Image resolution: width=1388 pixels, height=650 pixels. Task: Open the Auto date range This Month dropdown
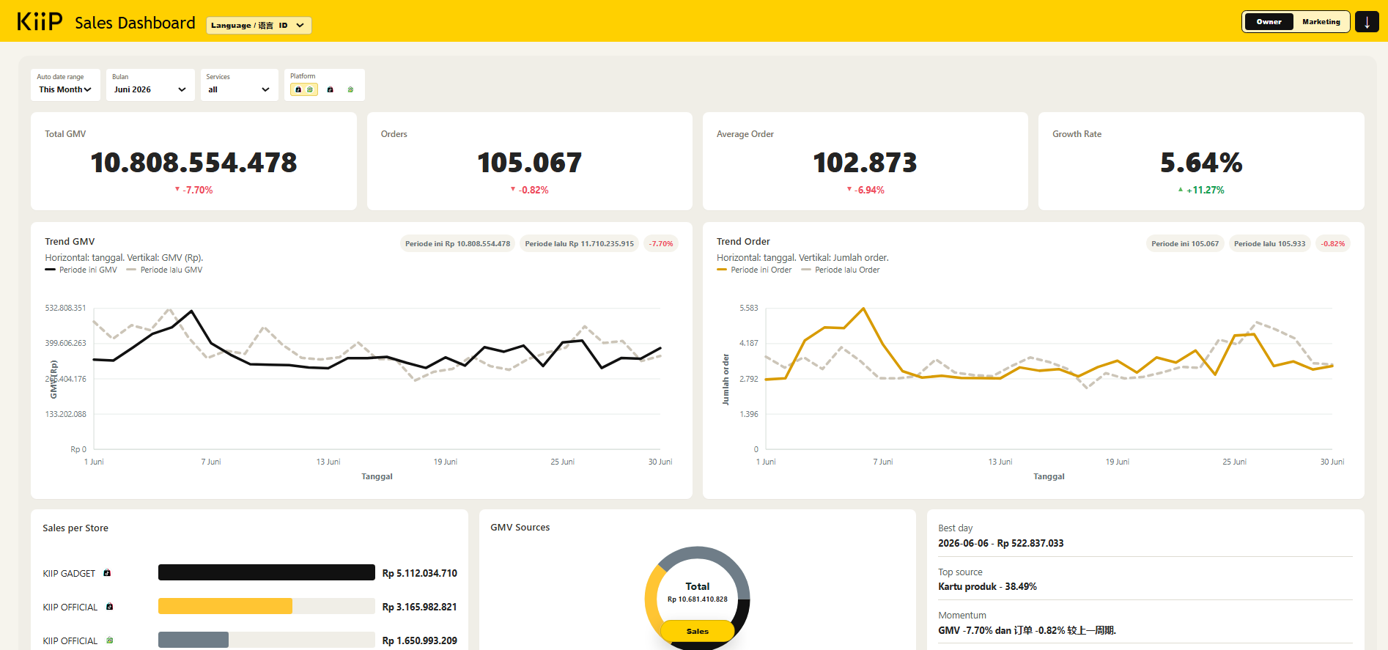click(65, 85)
